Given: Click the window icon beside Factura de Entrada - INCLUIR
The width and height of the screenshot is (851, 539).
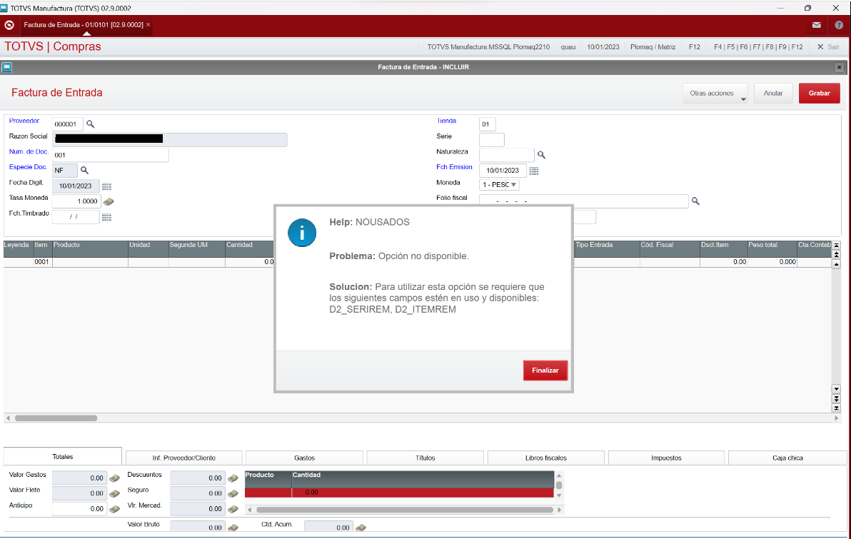Looking at the screenshot, I should (x=6, y=67).
